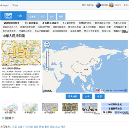Click the 科室介绍 ad link
Screen dimensions: 129x129
coord(106,31)
